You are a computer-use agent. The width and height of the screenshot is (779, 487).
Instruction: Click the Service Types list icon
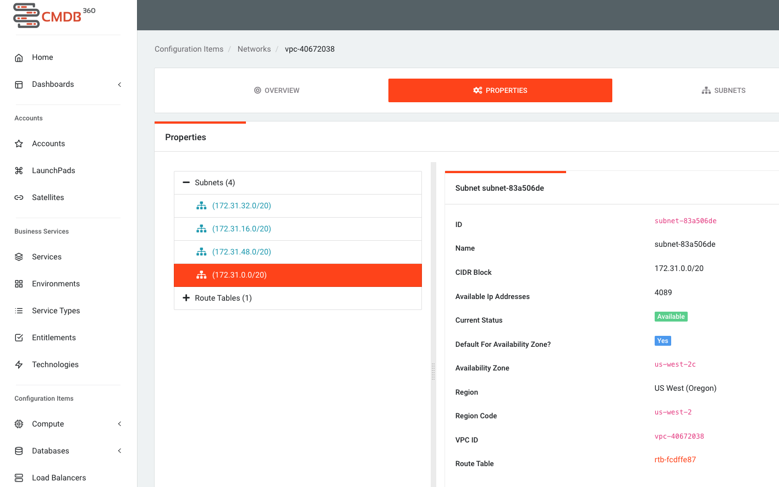pyautogui.click(x=19, y=311)
